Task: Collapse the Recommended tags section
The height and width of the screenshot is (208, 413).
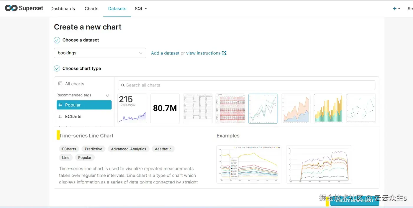Action: (x=107, y=95)
